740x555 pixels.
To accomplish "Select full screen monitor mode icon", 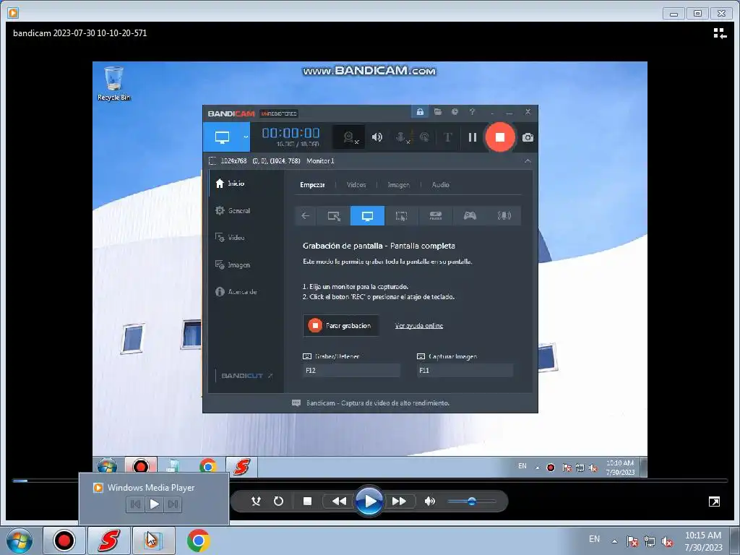I will click(x=367, y=215).
